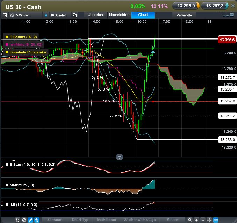Change the 5 Minuten interval selector

23,15
